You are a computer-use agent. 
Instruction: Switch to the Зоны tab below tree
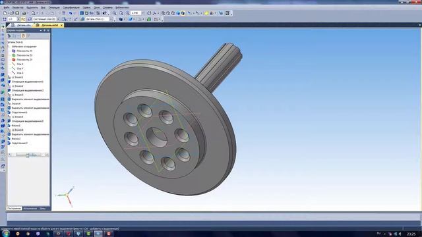pos(42,209)
